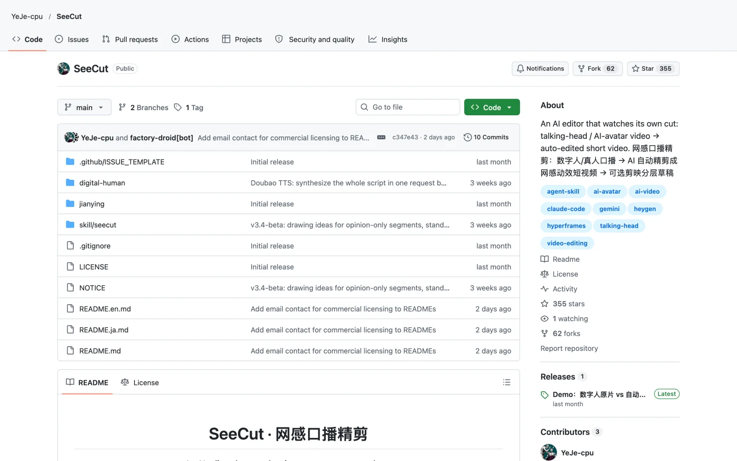Click the agent-skill topic tag
Screen dimensions: 737x461
click(563, 191)
